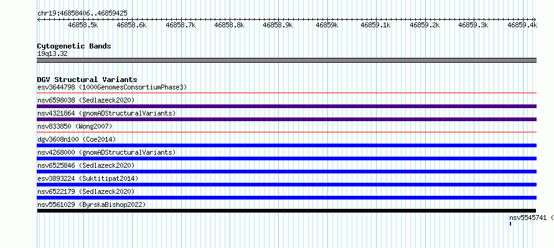Click the 46858.5k ruler tick label
This screenshot has width=554, height=248.
pyautogui.click(x=83, y=25)
